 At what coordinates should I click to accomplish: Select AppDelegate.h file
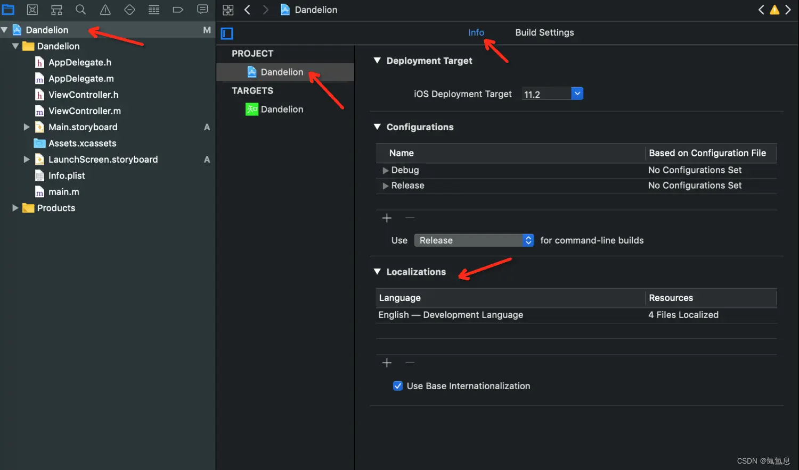point(80,63)
